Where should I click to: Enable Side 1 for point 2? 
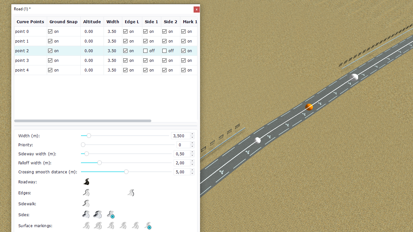point(146,51)
